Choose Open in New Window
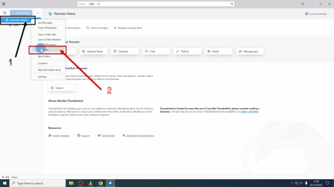Viewport: 334px width, 187px height. 50,39
